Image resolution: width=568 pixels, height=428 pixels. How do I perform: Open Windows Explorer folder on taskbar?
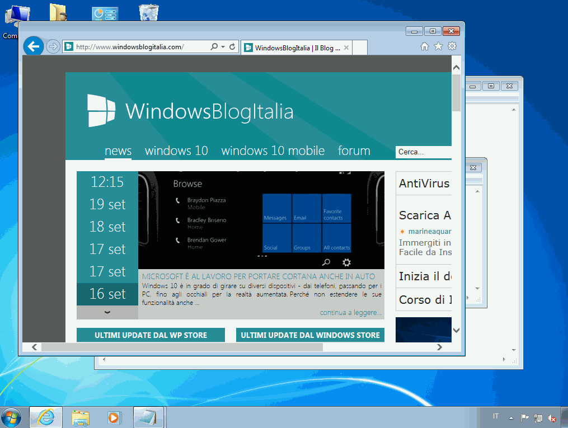point(81,417)
